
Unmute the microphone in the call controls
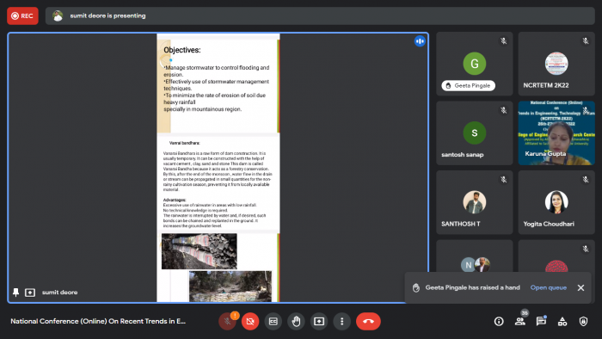[x=227, y=321]
